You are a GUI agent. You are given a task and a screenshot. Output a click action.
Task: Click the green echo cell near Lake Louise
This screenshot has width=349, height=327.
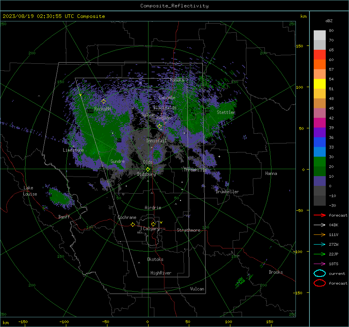tap(59, 197)
